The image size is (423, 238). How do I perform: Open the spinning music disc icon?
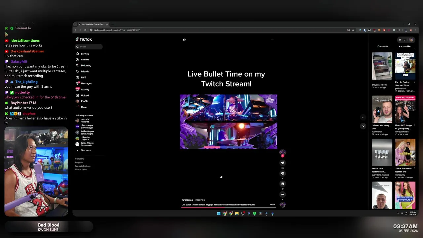tap(282, 205)
